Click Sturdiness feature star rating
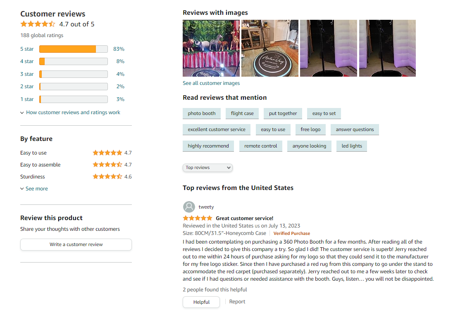The width and height of the screenshot is (453, 312). (107, 176)
